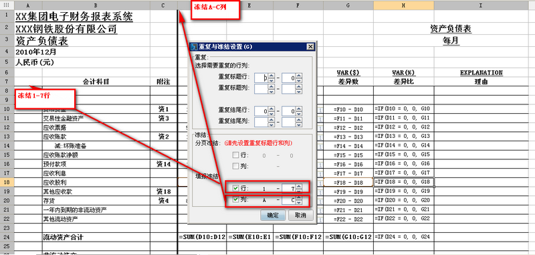
Task: Close the 重复与冻结设置 dialog
Action: pyautogui.click(x=310, y=47)
